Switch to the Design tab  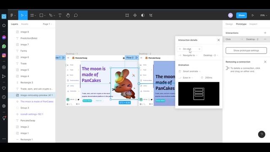229,24
